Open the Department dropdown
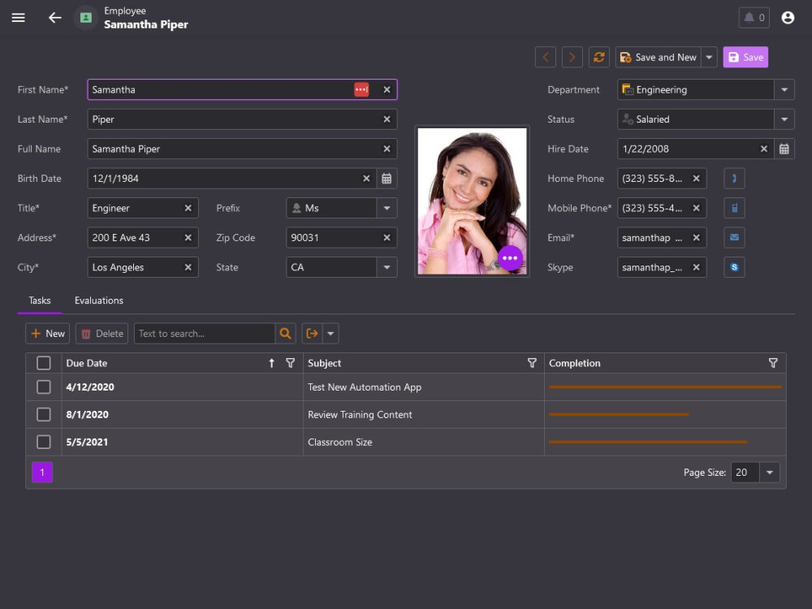 784,89
